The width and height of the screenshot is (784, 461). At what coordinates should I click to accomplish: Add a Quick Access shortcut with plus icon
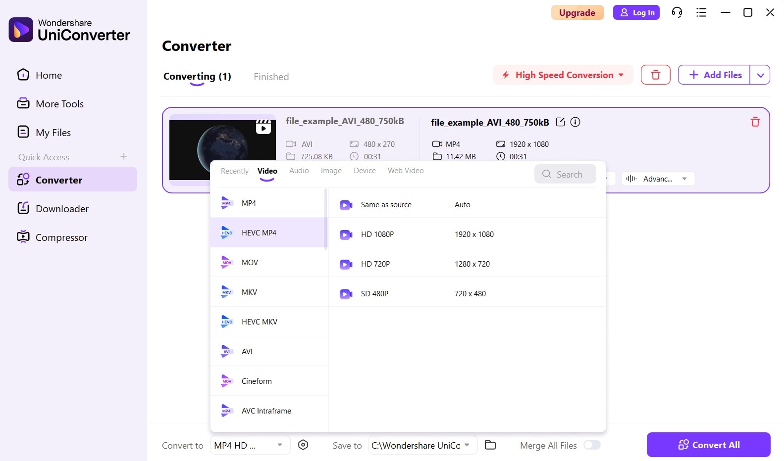pyautogui.click(x=124, y=156)
